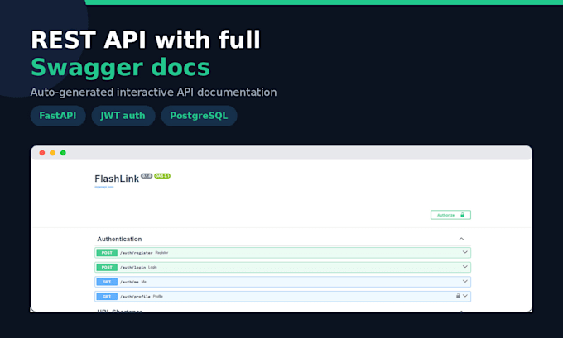This screenshot has height=338, width=563.
Task: Click the /auth/profile path text
Action: pyautogui.click(x=135, y=297)
